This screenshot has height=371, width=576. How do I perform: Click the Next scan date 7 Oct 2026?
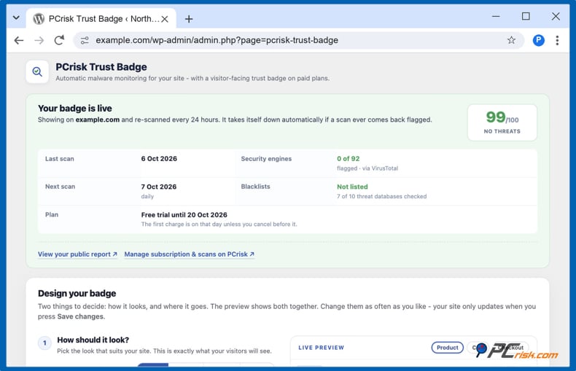point(159,187)
